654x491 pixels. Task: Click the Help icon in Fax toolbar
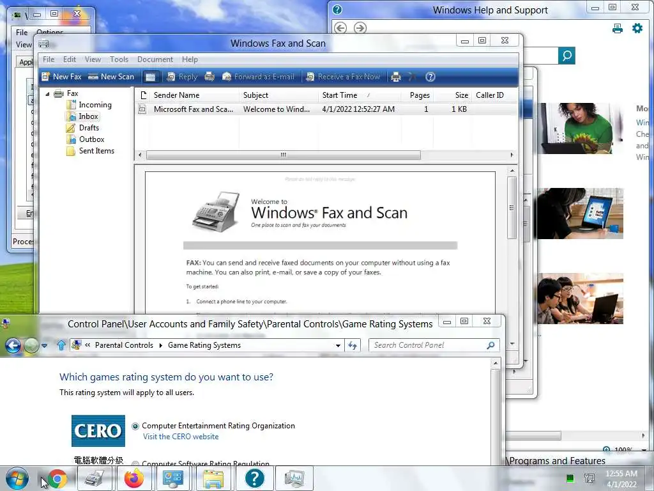tap(430, 77)
